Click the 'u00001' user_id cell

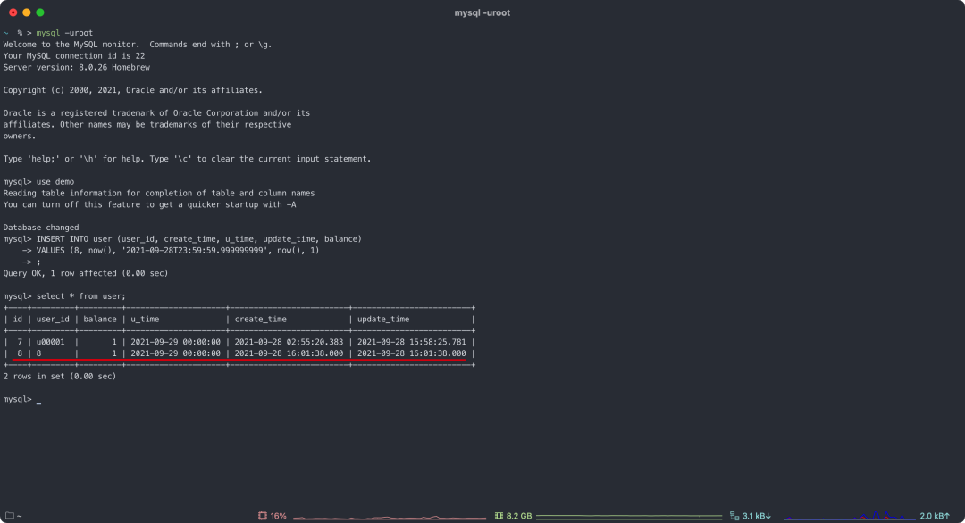[x=50, y=342]
